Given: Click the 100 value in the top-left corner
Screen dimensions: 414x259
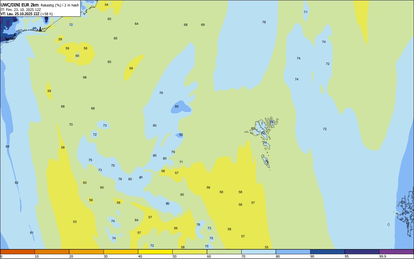Looking at the screenshot, I should pos(16,20).
